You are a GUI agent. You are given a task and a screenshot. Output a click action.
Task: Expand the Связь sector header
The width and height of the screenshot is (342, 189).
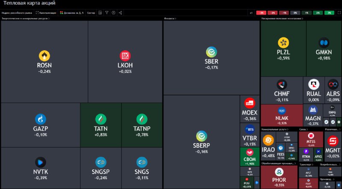pyautogui.click(x=304, y=129)
